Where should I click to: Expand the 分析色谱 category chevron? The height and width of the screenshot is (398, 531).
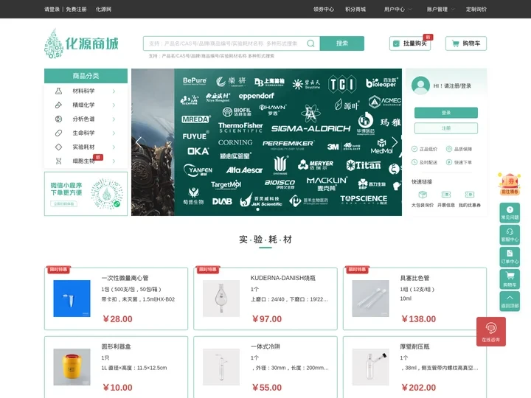[114, 119]
